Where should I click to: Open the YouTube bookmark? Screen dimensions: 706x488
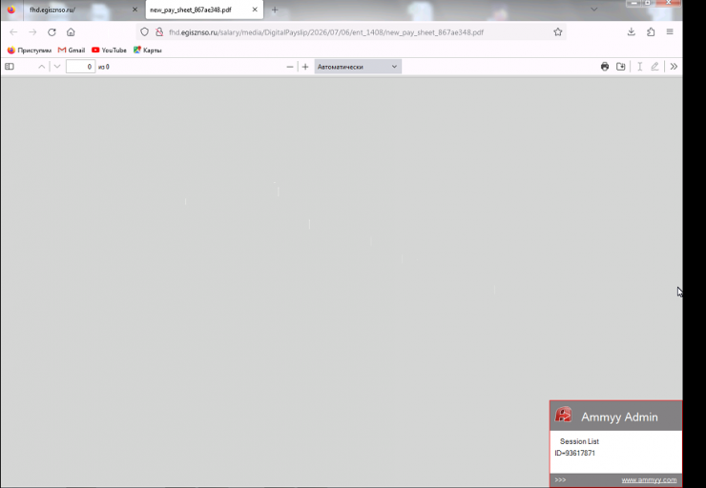coord(109,50)
